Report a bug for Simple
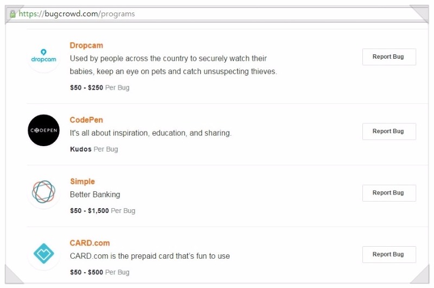 click(x=389, y=193)
